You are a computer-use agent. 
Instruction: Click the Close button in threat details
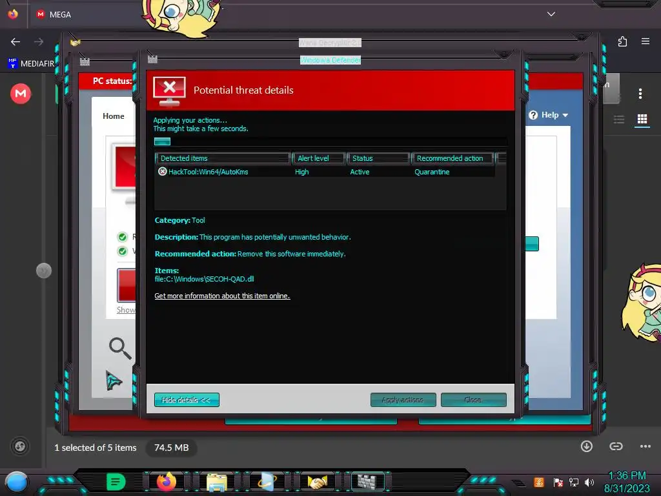(x=473, y=400)
